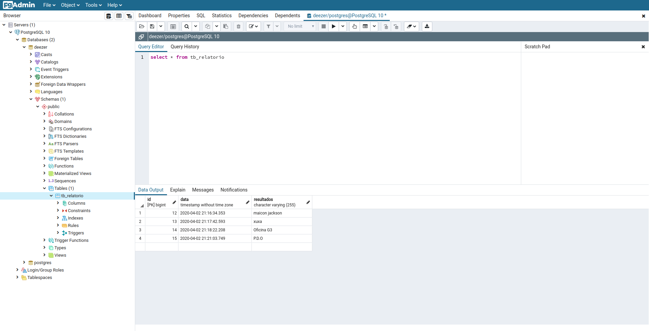Open the Tools menu
Screen dimensions: 649x331
coord(93,5)
